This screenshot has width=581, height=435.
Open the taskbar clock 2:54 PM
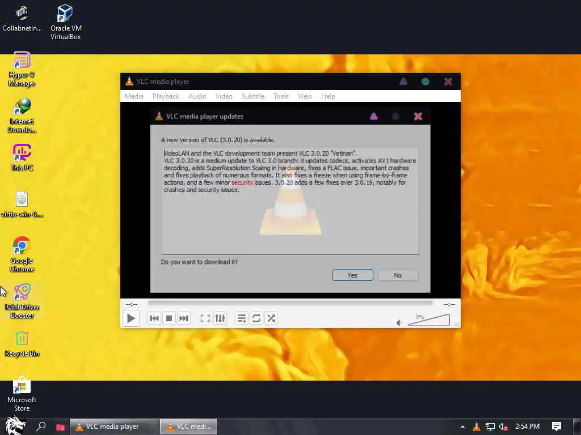(528, 427)
